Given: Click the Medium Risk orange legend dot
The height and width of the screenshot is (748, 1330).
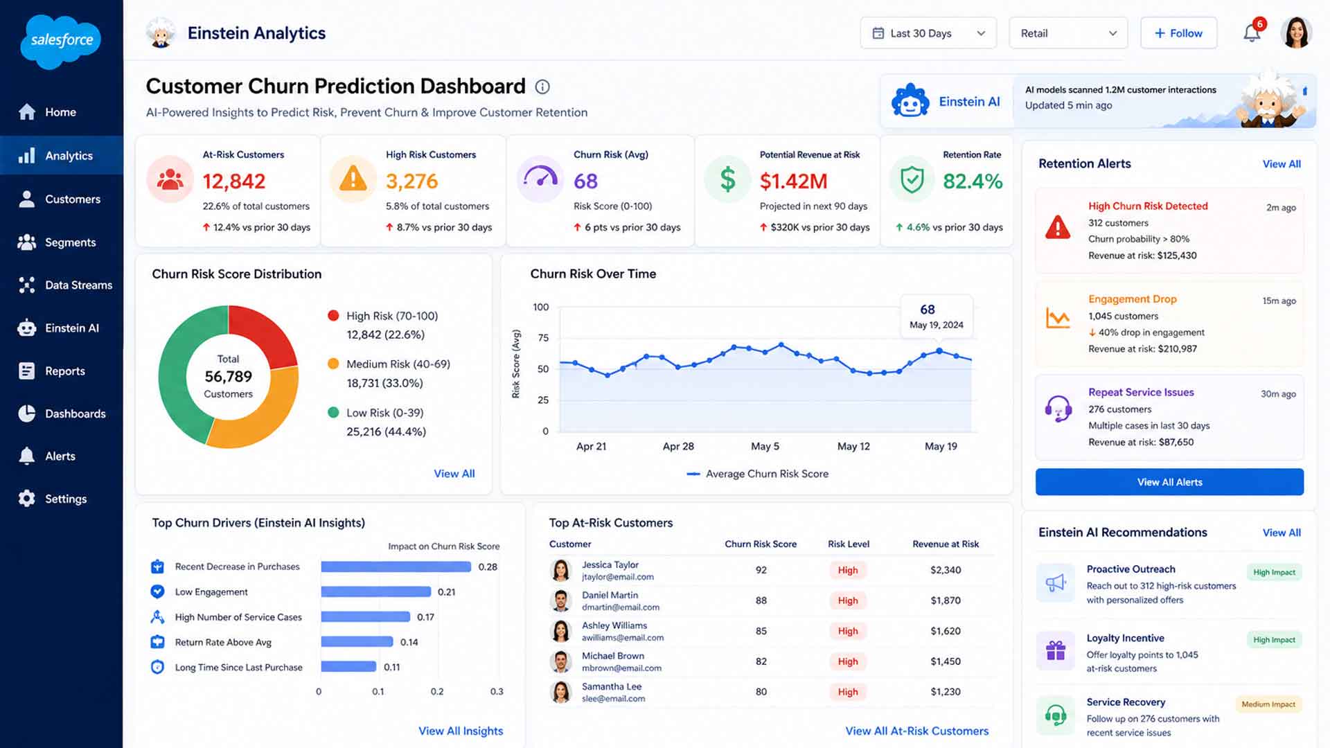Looking at the screenshot, I should (x=333, y=364).
